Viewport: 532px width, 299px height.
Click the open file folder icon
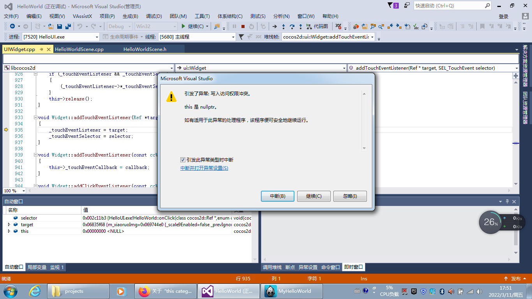(51, 26)
